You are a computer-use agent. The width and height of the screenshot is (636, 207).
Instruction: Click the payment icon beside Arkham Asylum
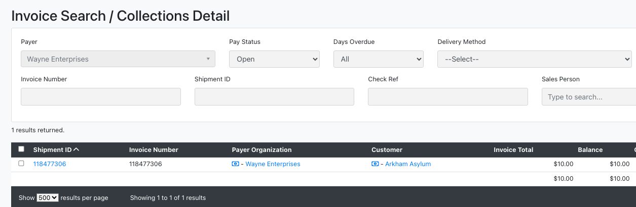[375, 164]
